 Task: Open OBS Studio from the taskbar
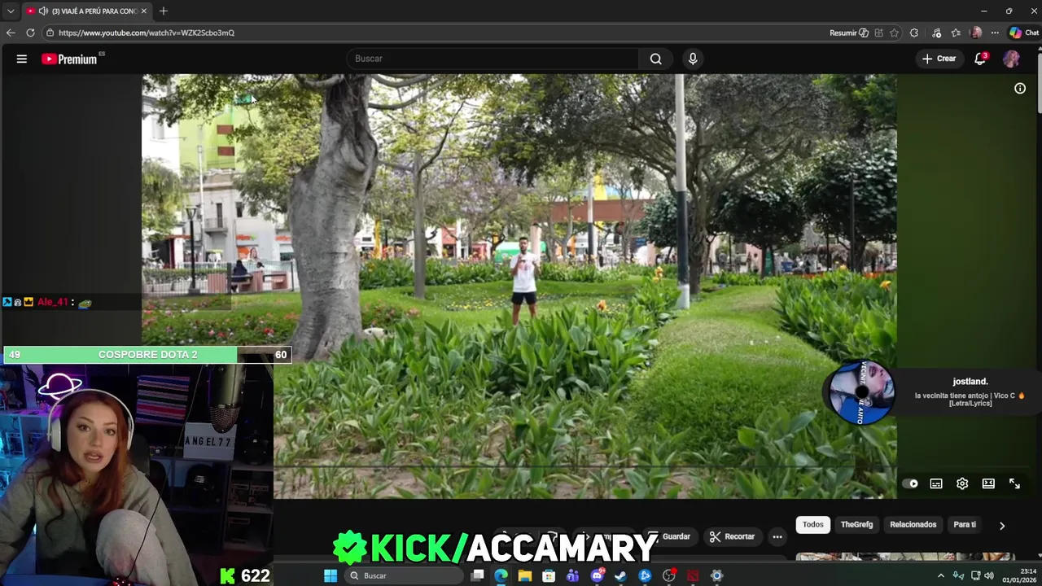point(669,575)
